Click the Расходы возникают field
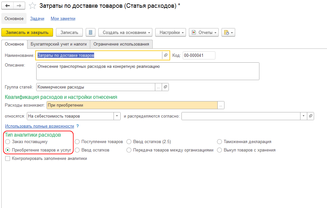Viewport: 327px width, 208px height. (132, 105)
